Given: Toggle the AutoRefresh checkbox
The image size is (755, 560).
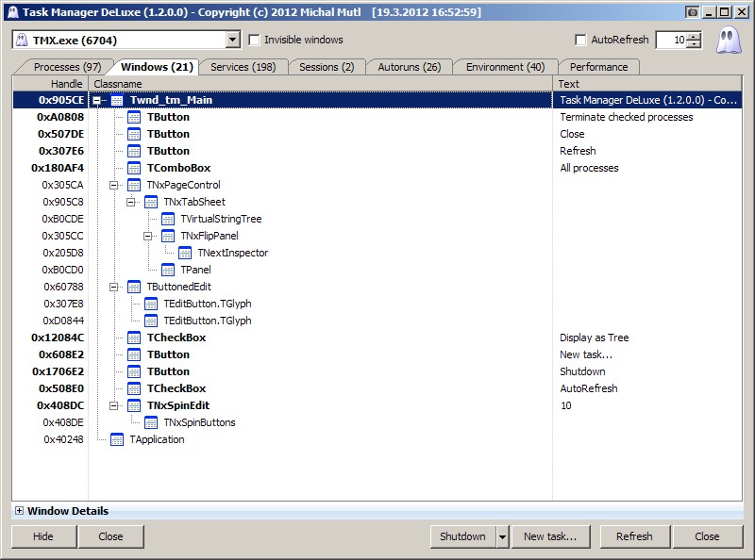Looking at the screenshot, I should point(580,40).
